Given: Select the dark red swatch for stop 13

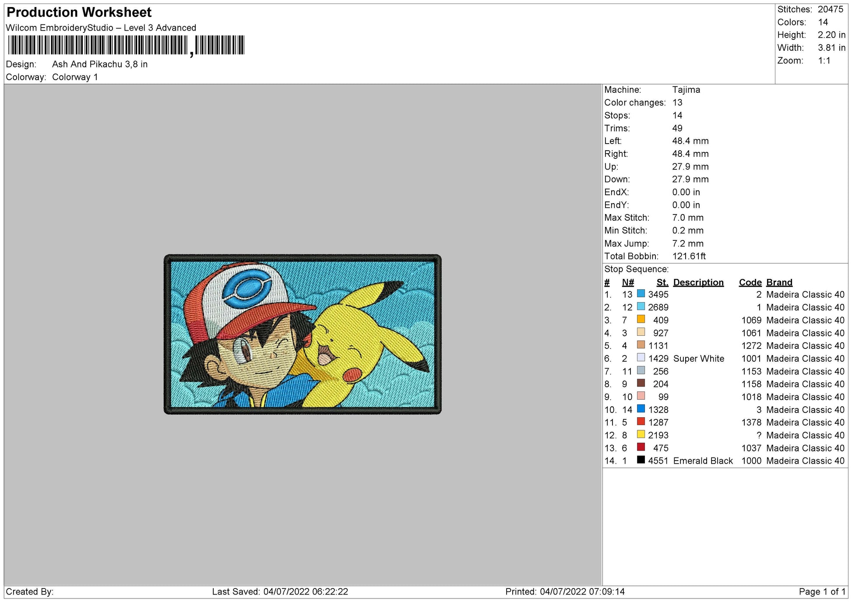Looking at the screenshot, I should click(641, 447).
